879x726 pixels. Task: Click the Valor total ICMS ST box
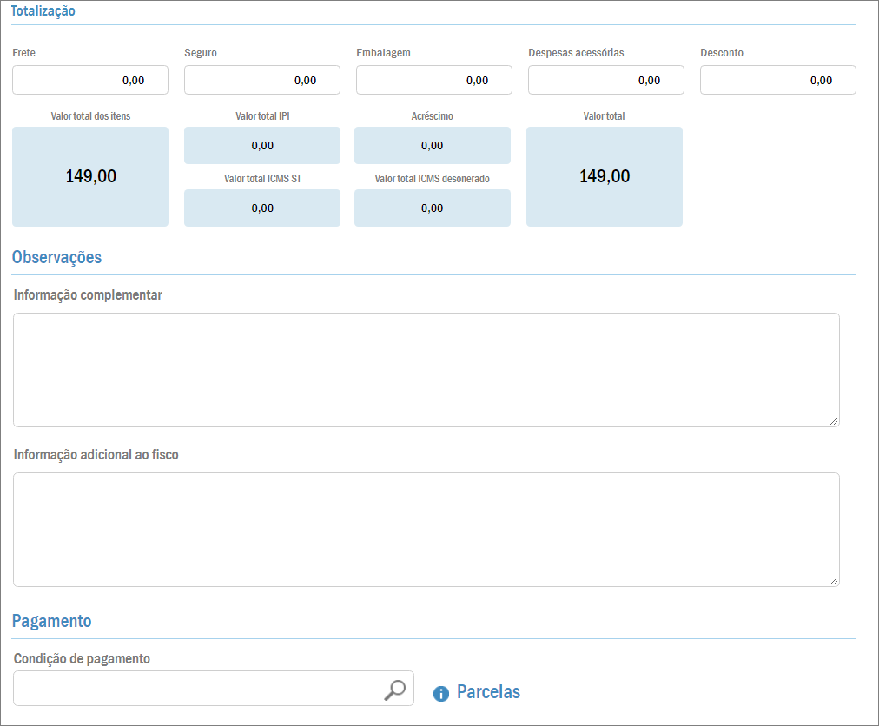tap(262, 208)
